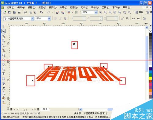Expand the Undo history dropdown arrow

(x=45, y=12)
